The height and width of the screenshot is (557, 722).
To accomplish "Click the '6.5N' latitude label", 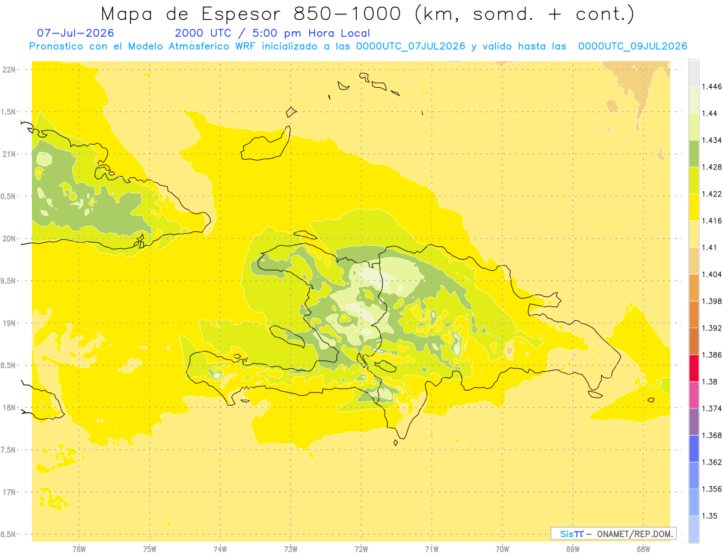I will click(9, 534).
